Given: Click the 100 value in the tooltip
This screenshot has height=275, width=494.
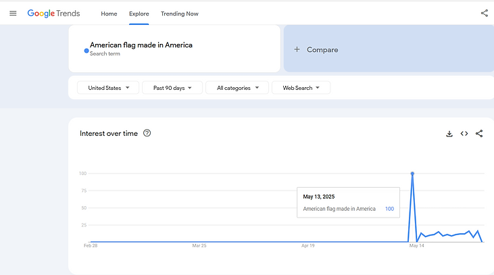Looking at the screenshot, I should pyautogui.click(x=389, y=209).
